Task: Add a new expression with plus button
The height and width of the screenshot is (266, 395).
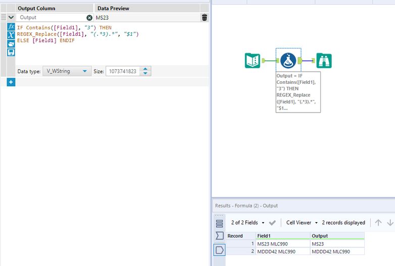Action: [x=11, y=82]
